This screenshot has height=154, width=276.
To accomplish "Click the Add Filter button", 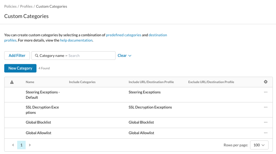I will tap(17, 56).
